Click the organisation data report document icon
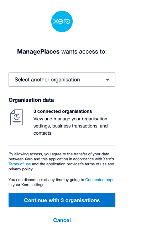Viewport: 151px width, 230px height. (17, 117)
